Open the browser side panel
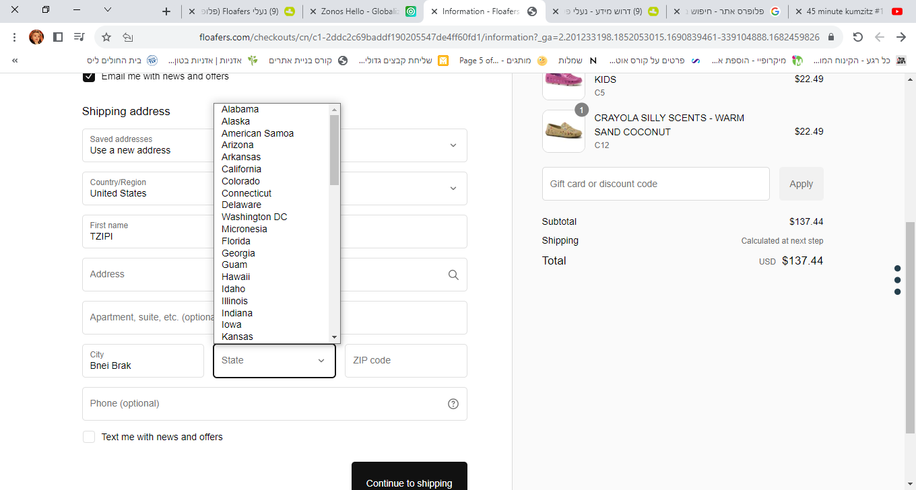This screenshot has height=490, width=916. click(x=58, y=37)
